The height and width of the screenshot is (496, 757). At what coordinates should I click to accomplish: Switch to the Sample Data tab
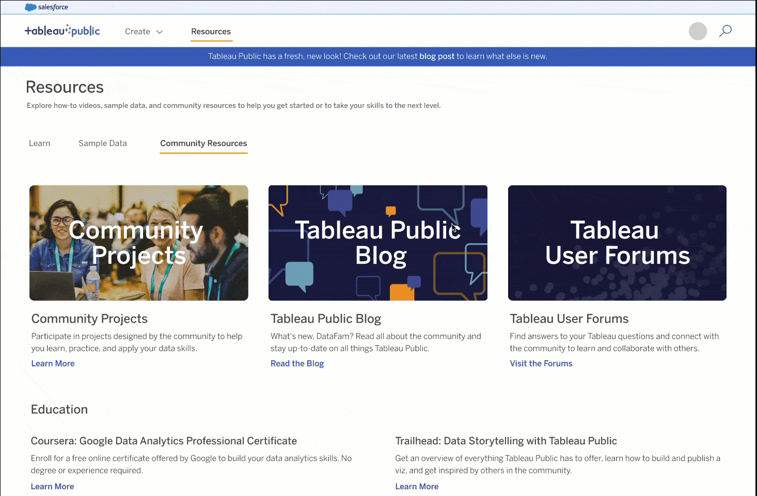tap(102, 143)
